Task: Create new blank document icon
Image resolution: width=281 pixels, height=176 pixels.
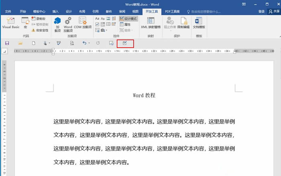Action: 33,43
